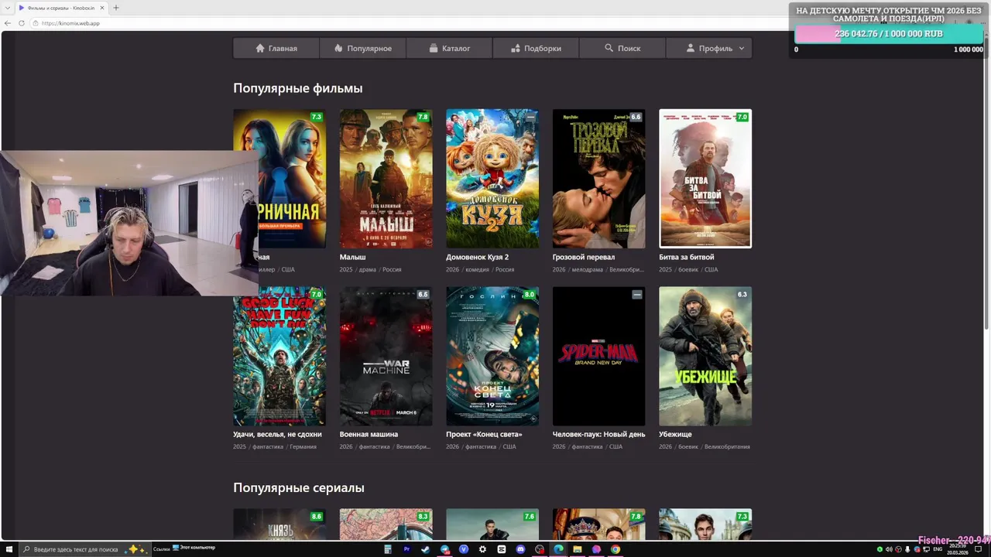The height and width of the screenshot is (557, 991).
Task: Open Windows Settings gear in taskbar
Action: [x=482, y=549]
